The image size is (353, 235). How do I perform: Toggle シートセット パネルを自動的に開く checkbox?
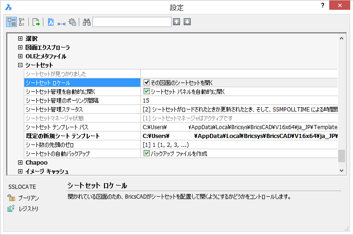[x=146, y=91]
